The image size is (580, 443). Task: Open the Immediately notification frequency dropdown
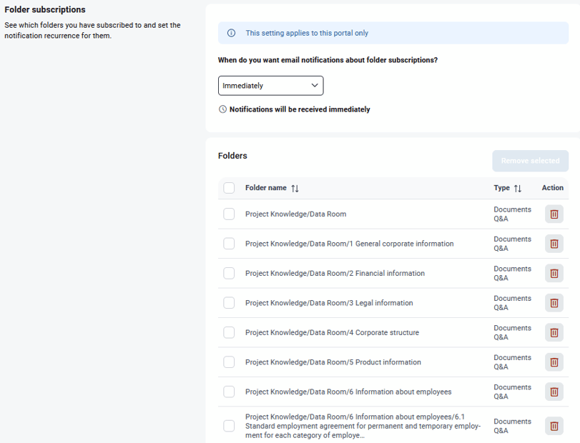pyautogui.click(x=270, y=86)
